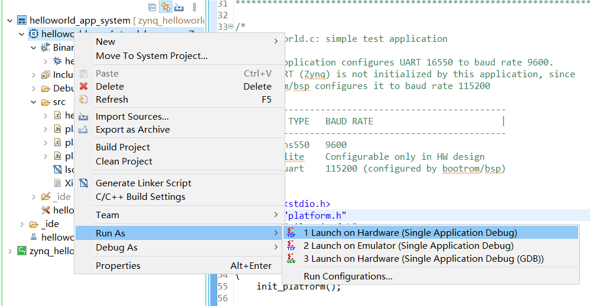Open the New submenu

(x=179, y=42)
